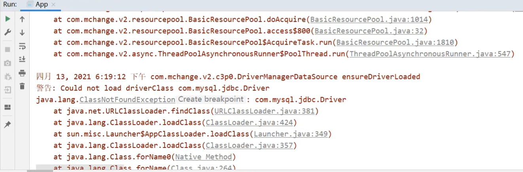Close the App run tab
Viewport: 523px width, 172px height.
(x=53, y=5)
